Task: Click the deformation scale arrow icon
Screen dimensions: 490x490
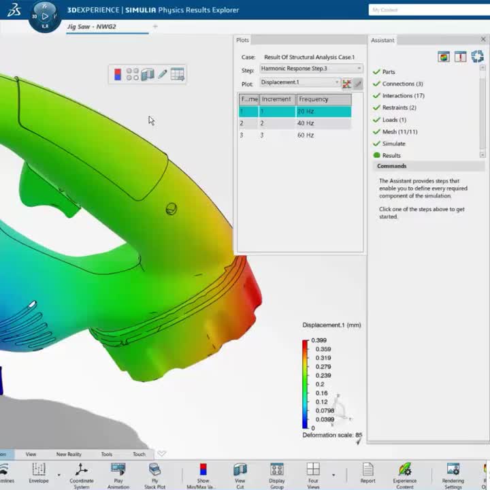Action: coord(359,442)
